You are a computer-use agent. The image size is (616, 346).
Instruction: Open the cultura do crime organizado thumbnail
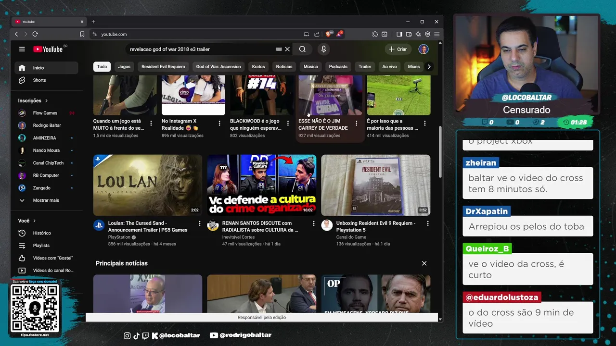pyautogui.click(x=262, y=185)
